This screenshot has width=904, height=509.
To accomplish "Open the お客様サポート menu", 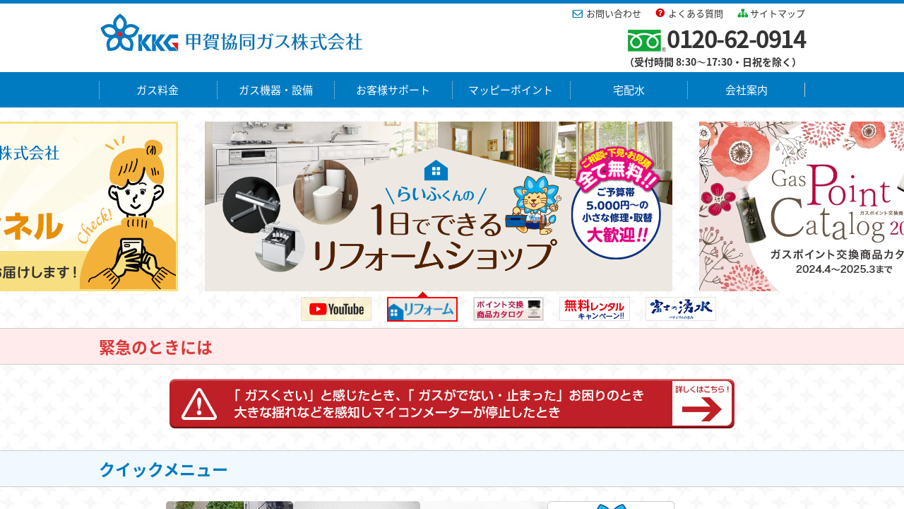I will point(393,90).
